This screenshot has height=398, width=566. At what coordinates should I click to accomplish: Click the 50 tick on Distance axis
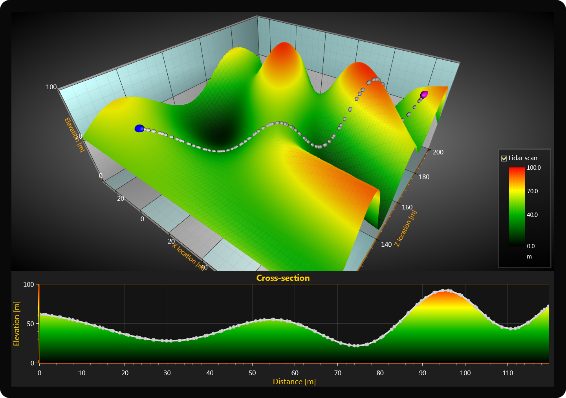click(252, 373)
